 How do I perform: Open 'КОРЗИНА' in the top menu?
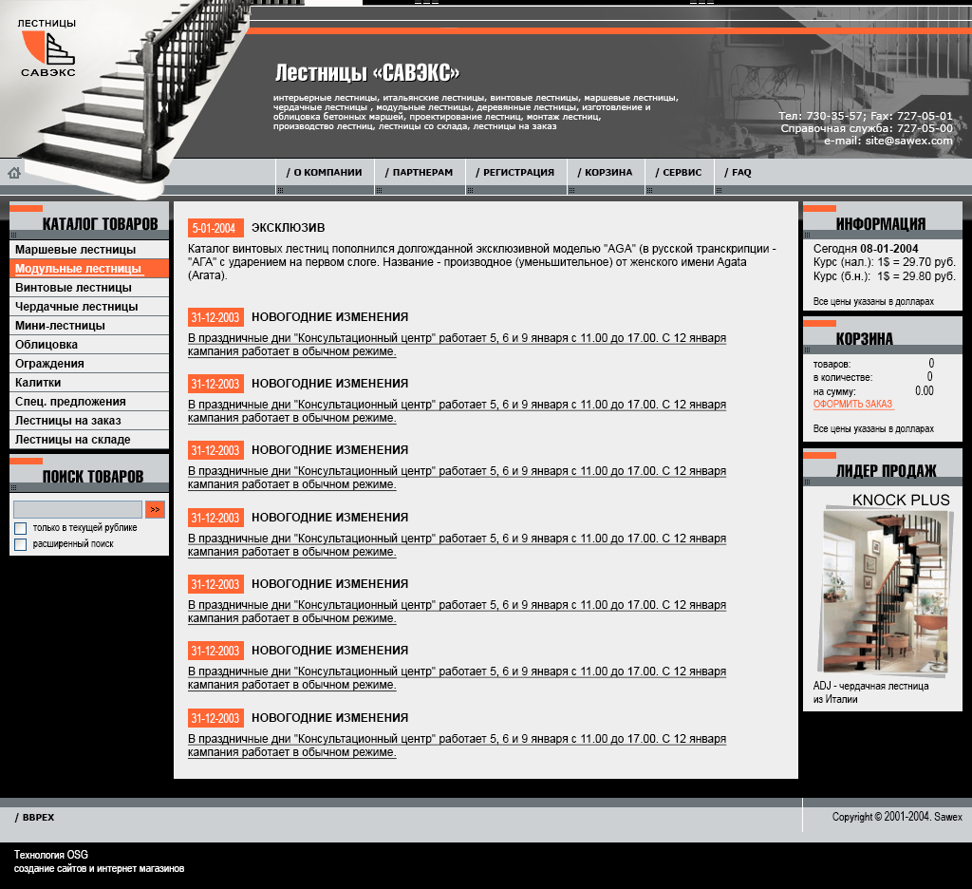(605, 173)
